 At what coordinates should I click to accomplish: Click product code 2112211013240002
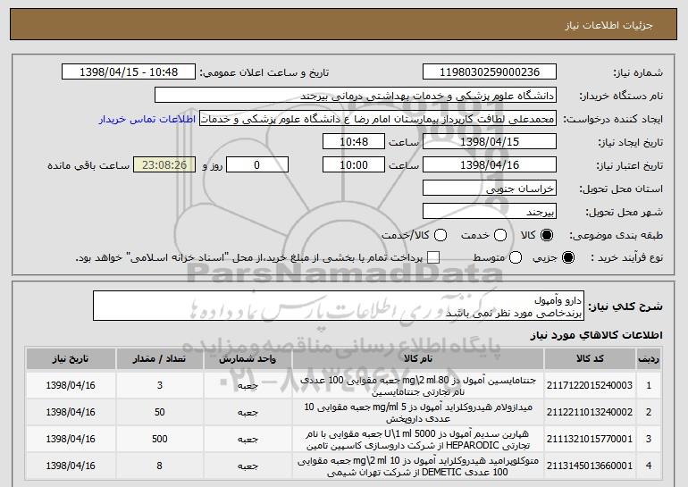click(x=590, y=413)
